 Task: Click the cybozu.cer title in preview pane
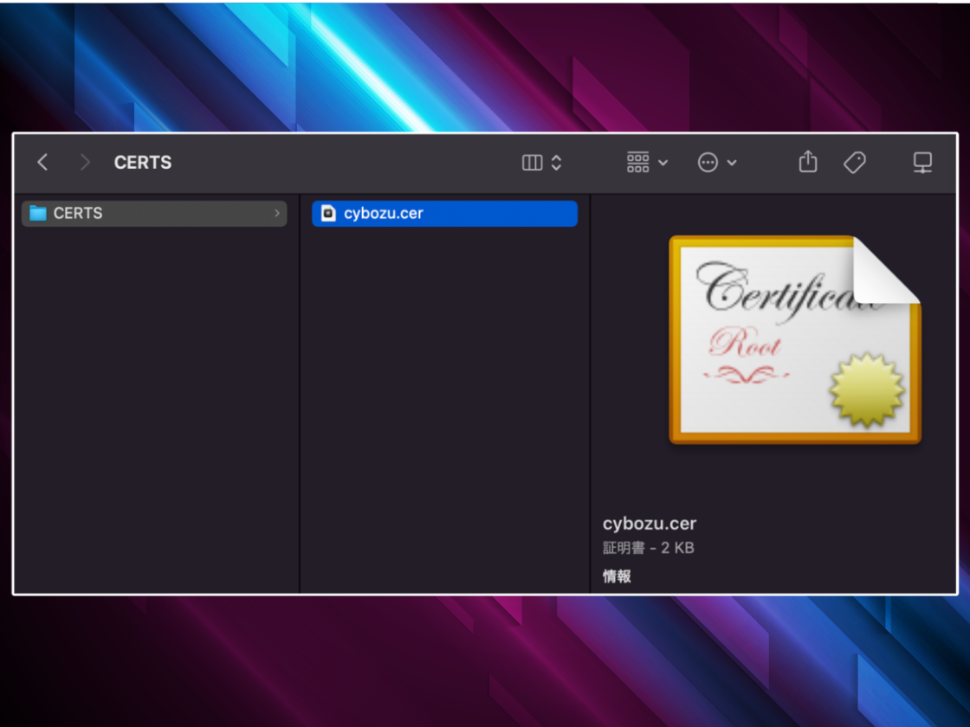click(x=650, y=524)
